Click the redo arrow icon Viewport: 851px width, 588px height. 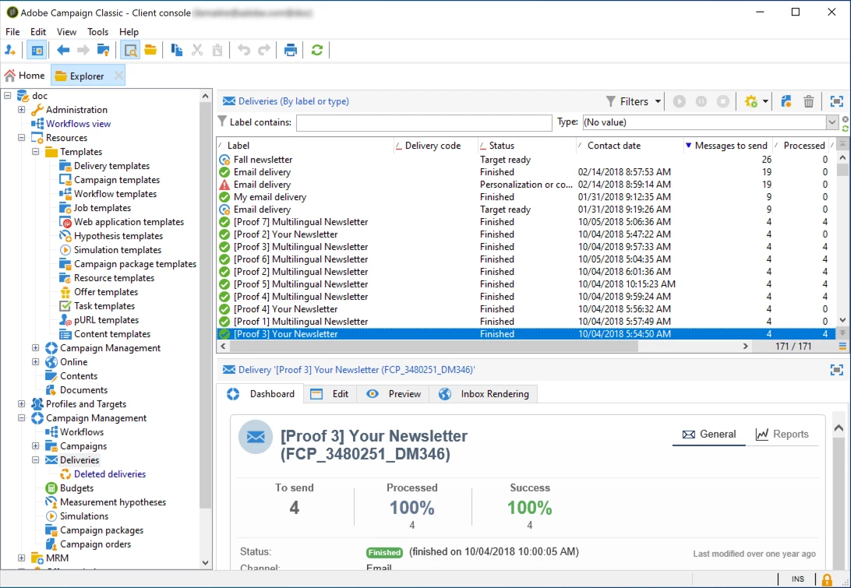263,51
